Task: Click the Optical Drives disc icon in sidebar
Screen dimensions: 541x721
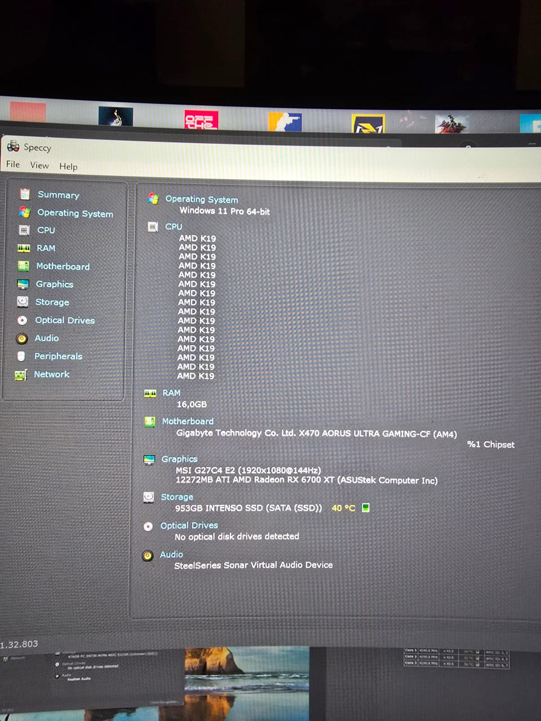Action: [22, 320]
